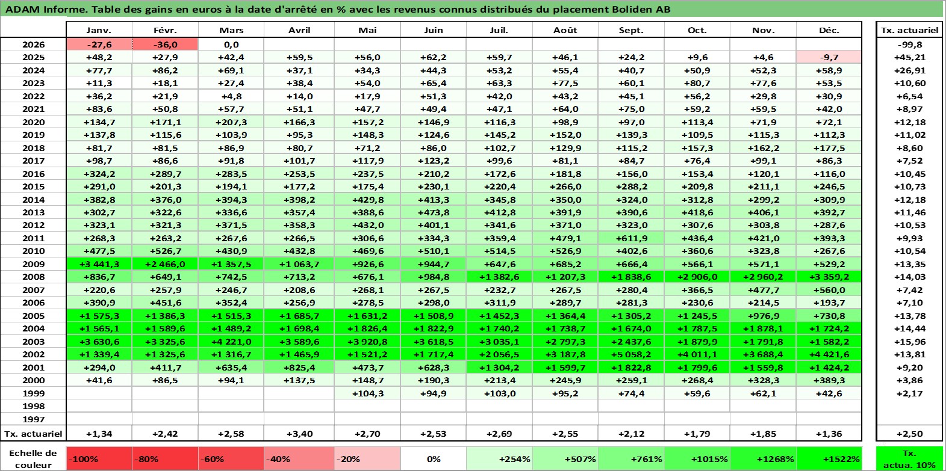This screenshot has height=471, width=946.
Task: Click the '+5 058,2' cell for Sept. 2002
Action: coord(631,354)
